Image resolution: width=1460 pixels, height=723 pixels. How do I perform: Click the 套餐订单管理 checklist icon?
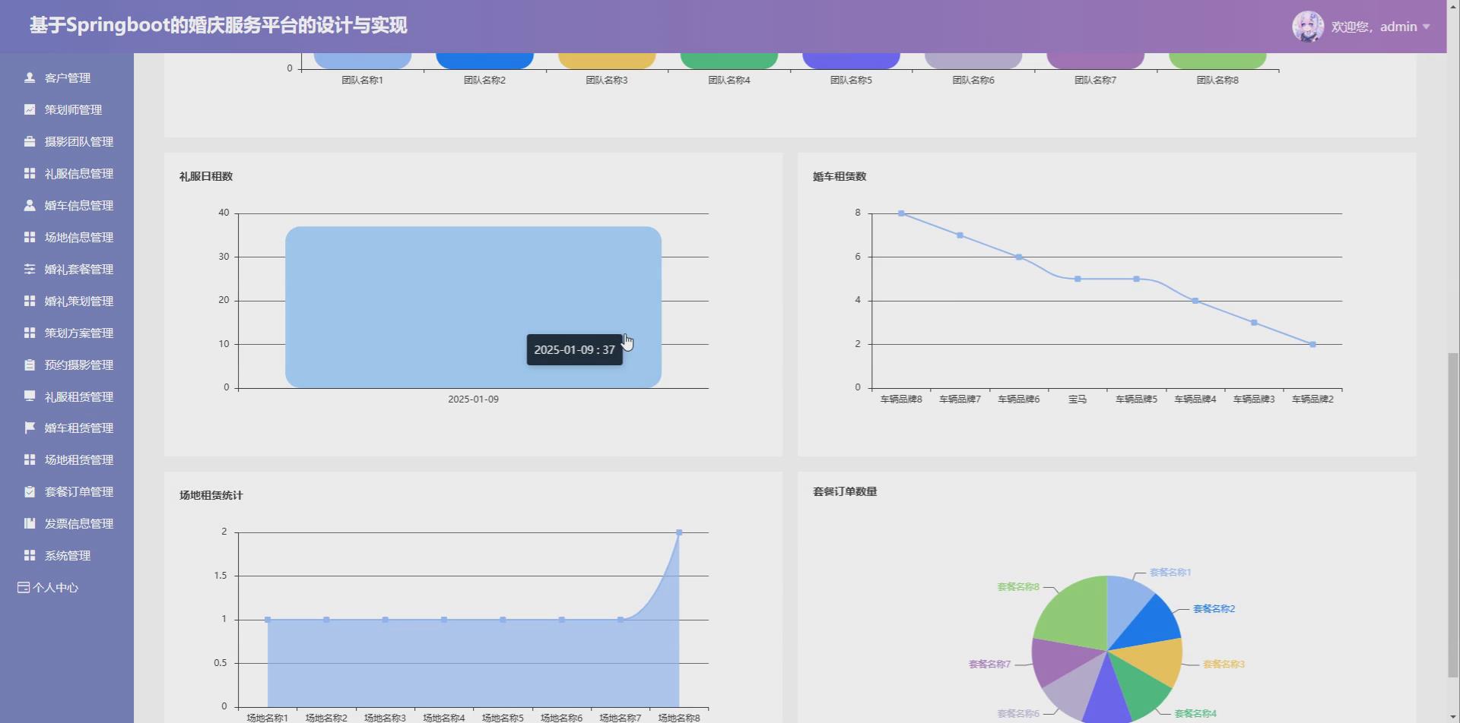click(x=30, y=491)
